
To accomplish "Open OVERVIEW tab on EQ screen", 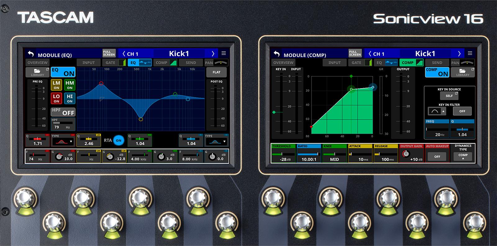I will 37,62.
